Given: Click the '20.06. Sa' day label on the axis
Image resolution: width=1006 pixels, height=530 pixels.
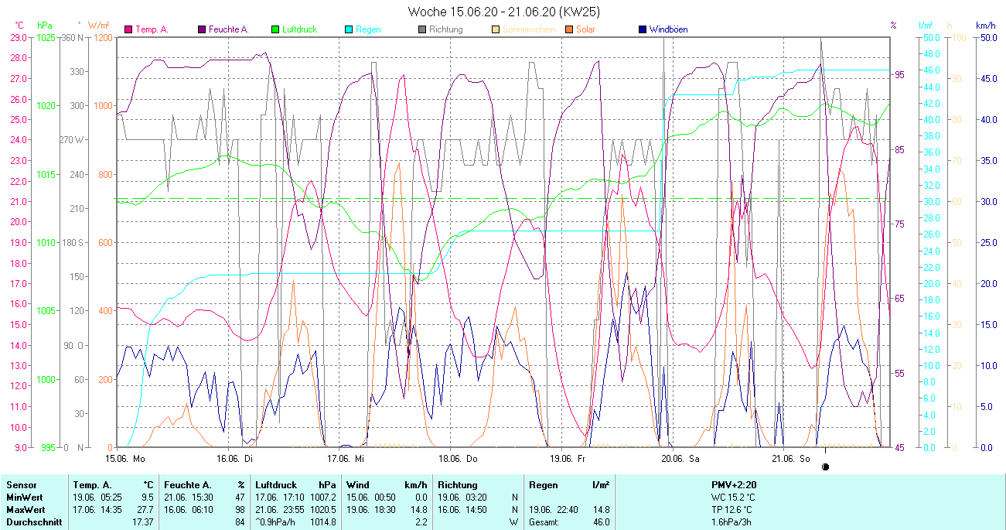Looking at the screenshot, I should pos(680,458).
